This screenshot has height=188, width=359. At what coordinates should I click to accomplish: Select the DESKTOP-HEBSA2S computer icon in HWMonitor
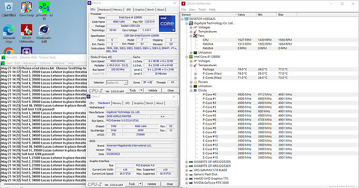click(x=186, y=19)
